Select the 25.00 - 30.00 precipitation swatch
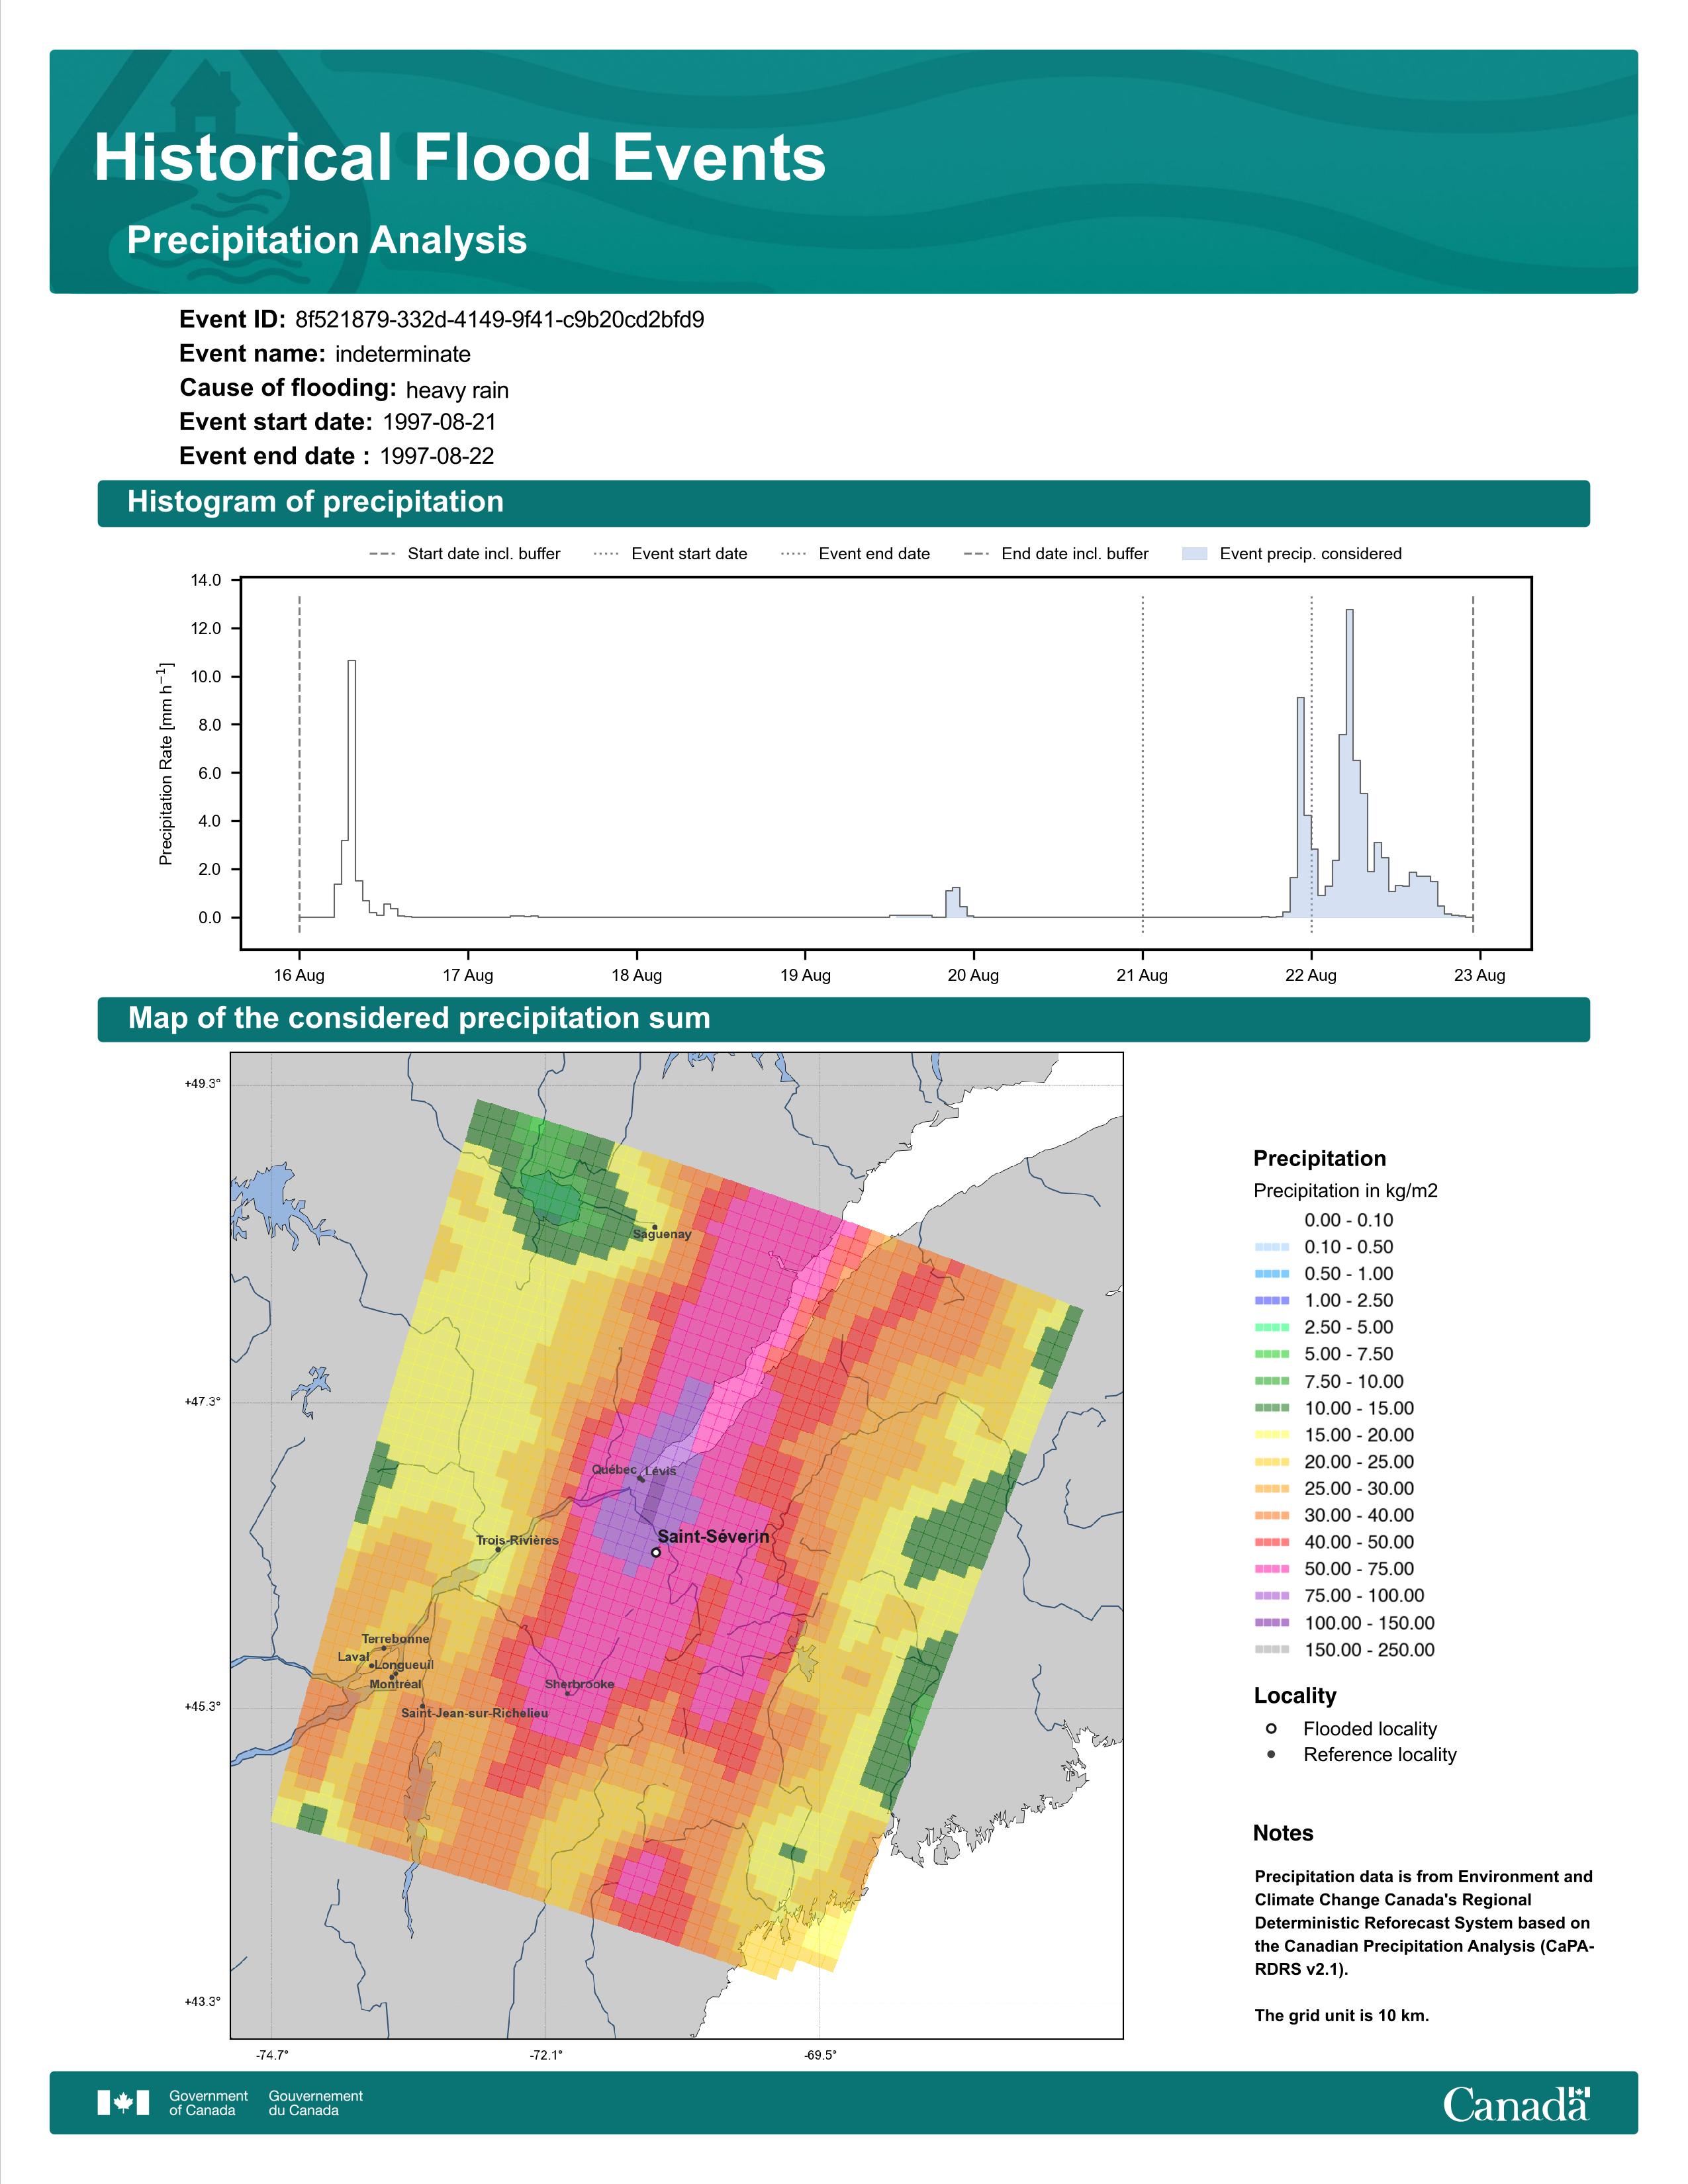Screen dimensions: 1688x2184 [1271, 1488]
